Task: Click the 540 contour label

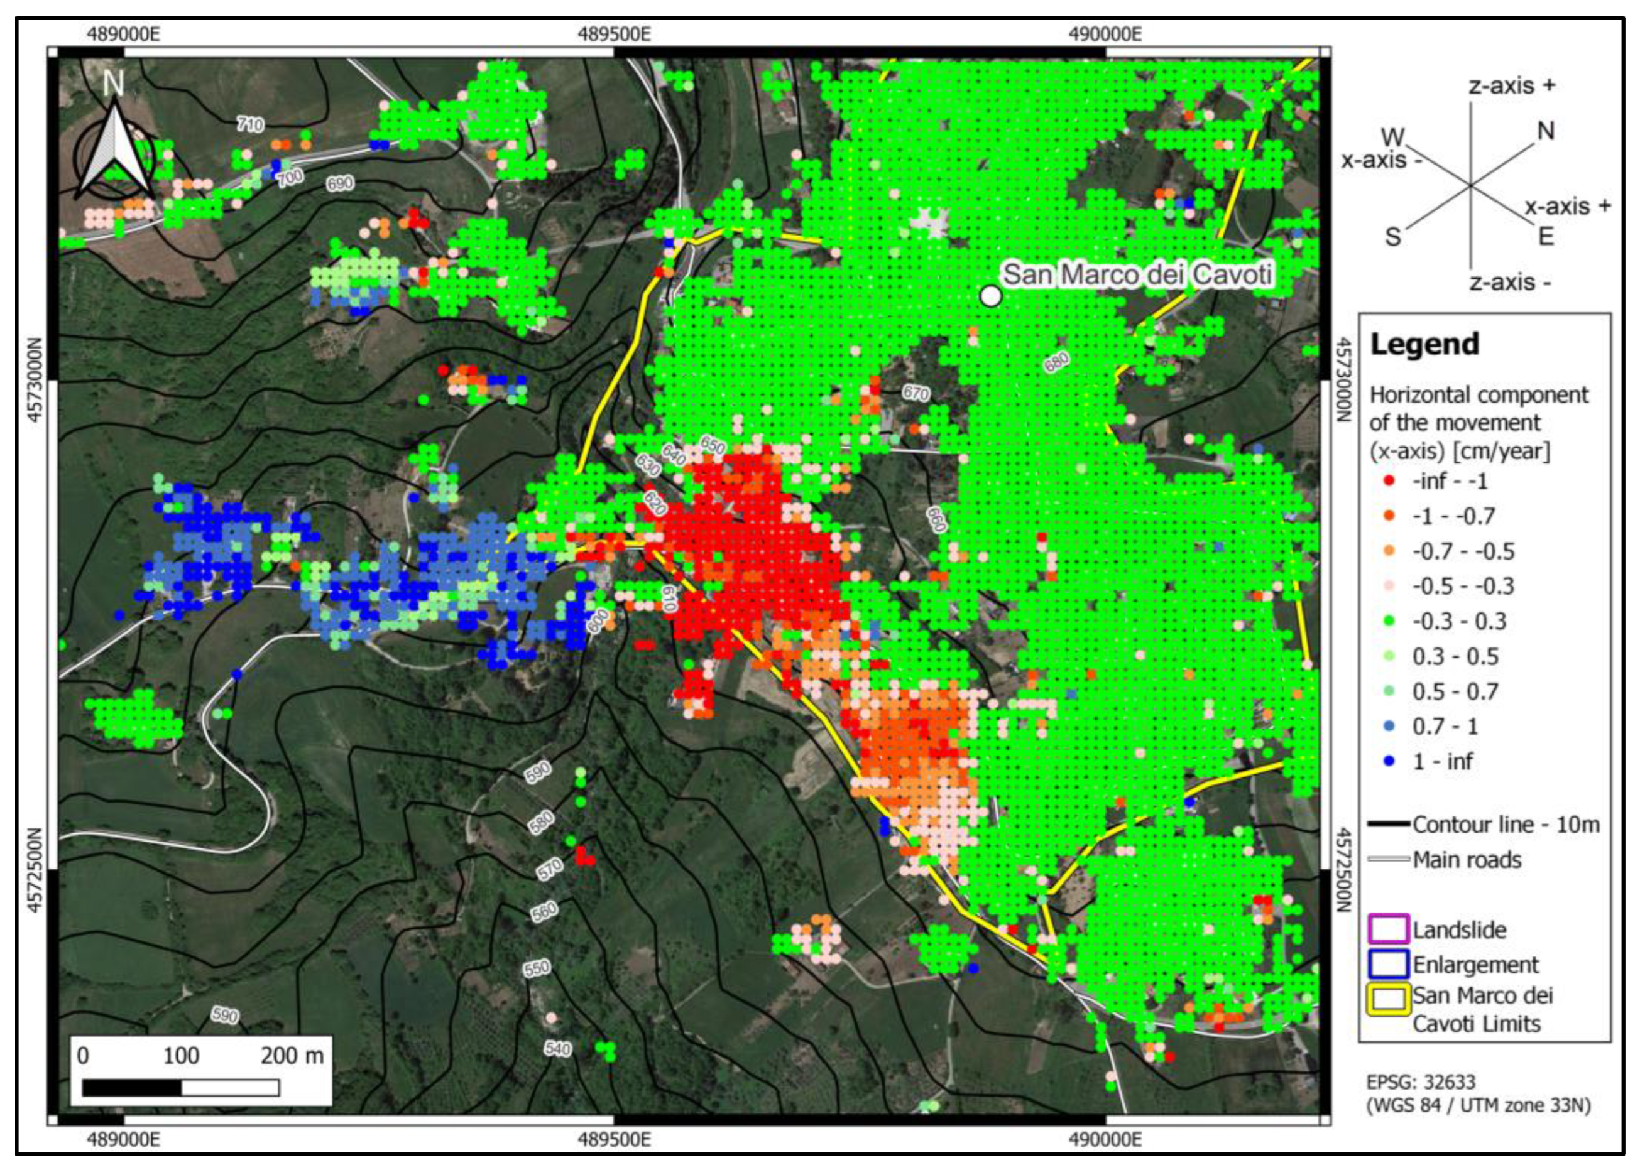Action: point(558,1048)
